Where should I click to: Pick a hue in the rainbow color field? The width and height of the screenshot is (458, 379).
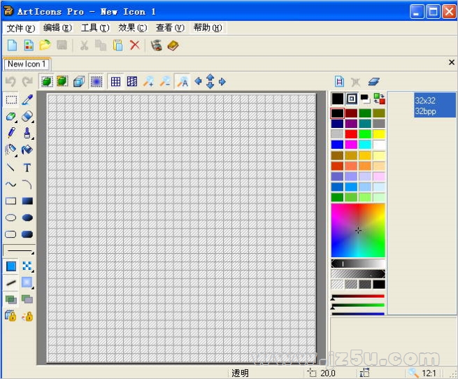[x=358, y=230]
